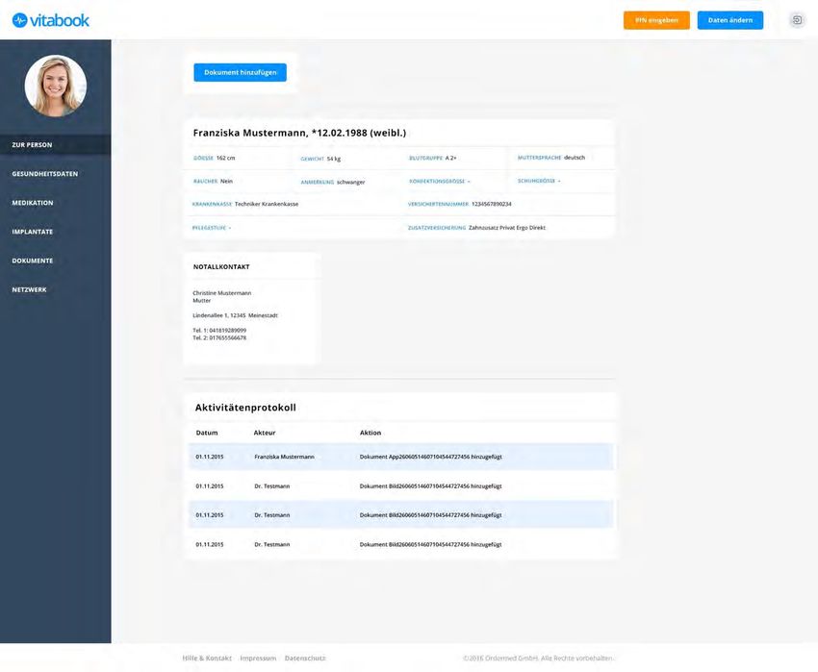Select the Franziska Mustermann activity log row

pos(400,457)
